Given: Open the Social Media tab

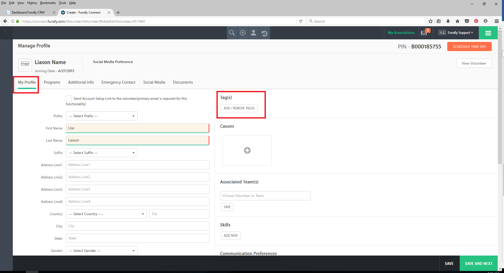Looking at the screenshot, I should click(154, 82).
